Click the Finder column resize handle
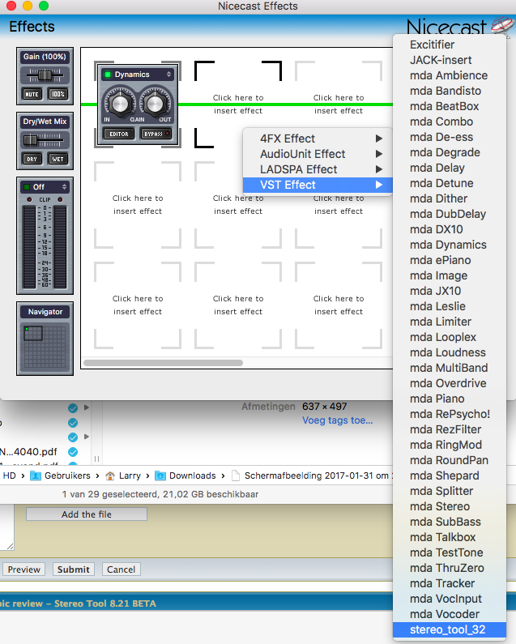This screenshot has width=516, height=644. [x=97, y=458]
